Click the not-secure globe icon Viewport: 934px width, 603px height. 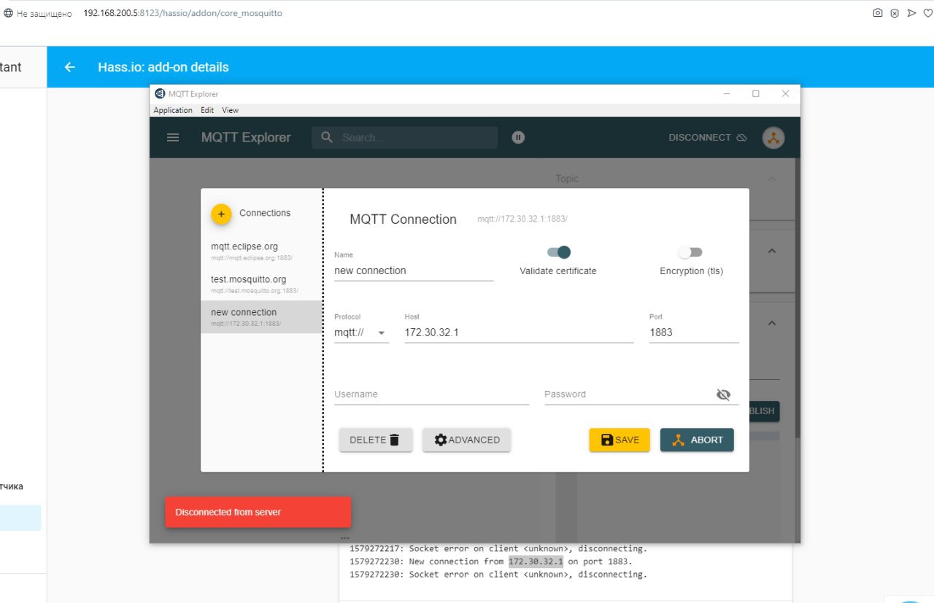(x=8, y=13)
